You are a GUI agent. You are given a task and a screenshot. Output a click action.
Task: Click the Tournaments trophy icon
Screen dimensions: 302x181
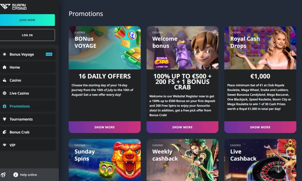[x=5, y=119]
